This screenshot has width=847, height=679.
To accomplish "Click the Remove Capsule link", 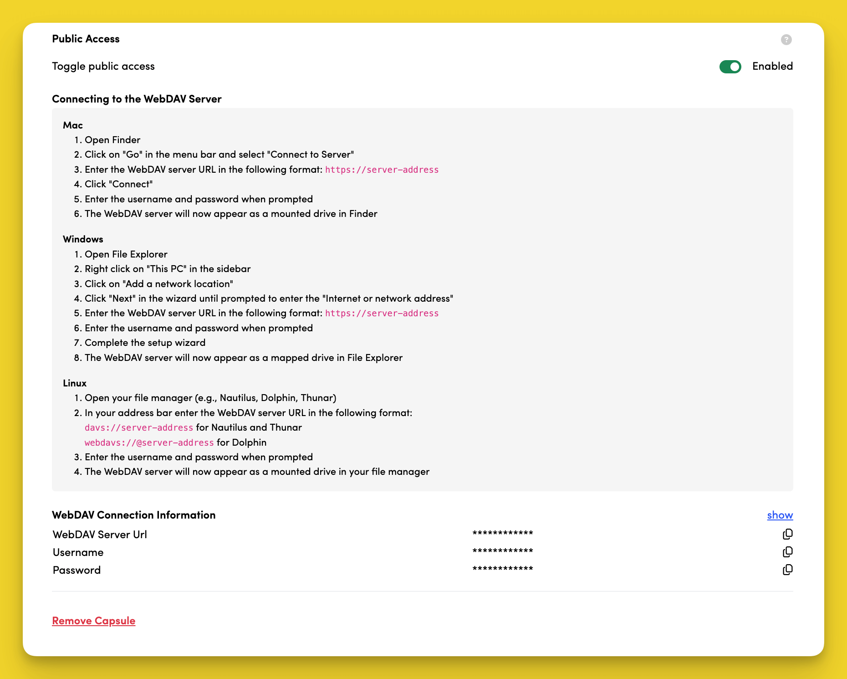I will (x=93, y=621).
